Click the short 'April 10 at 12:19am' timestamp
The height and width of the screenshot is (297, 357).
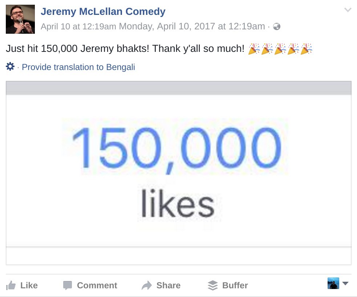click(x=78, y=26)
